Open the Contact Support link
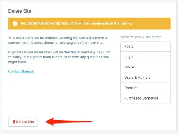The width and height of the screenshot is (179, 134). pos(21,72)
